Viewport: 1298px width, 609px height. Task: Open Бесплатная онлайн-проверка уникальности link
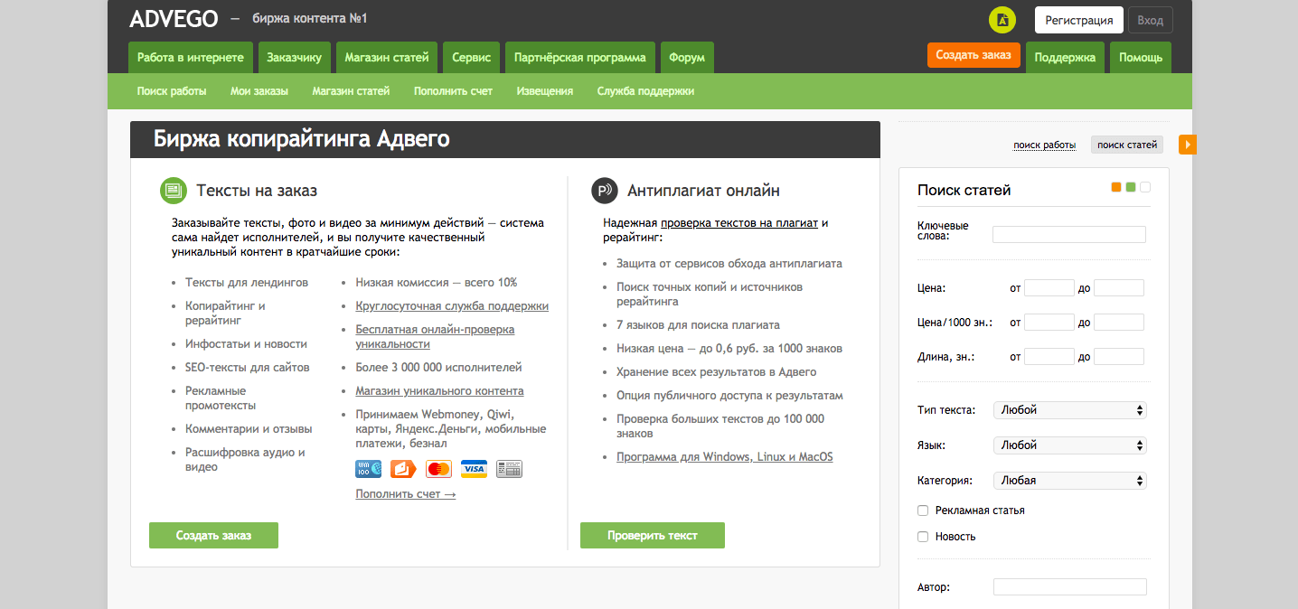(x=435, y=337)
